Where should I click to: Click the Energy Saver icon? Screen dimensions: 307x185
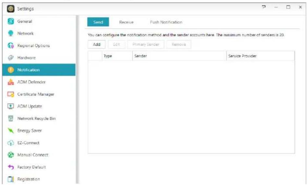click(x=11, y=131)
